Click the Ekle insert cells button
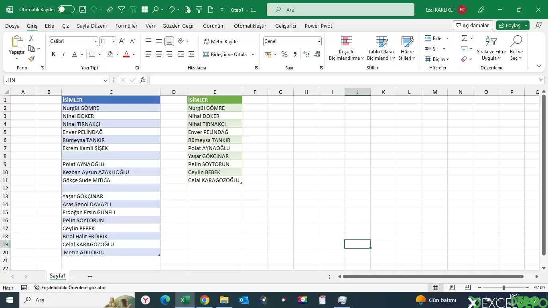Screen dimensions: 548x308 (x=433, y=38)
